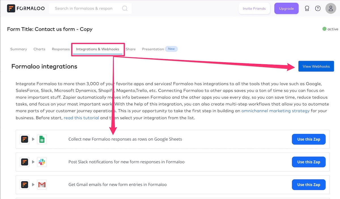Switch to the Responses tab
Screen dimensions: 340x199
61,49
